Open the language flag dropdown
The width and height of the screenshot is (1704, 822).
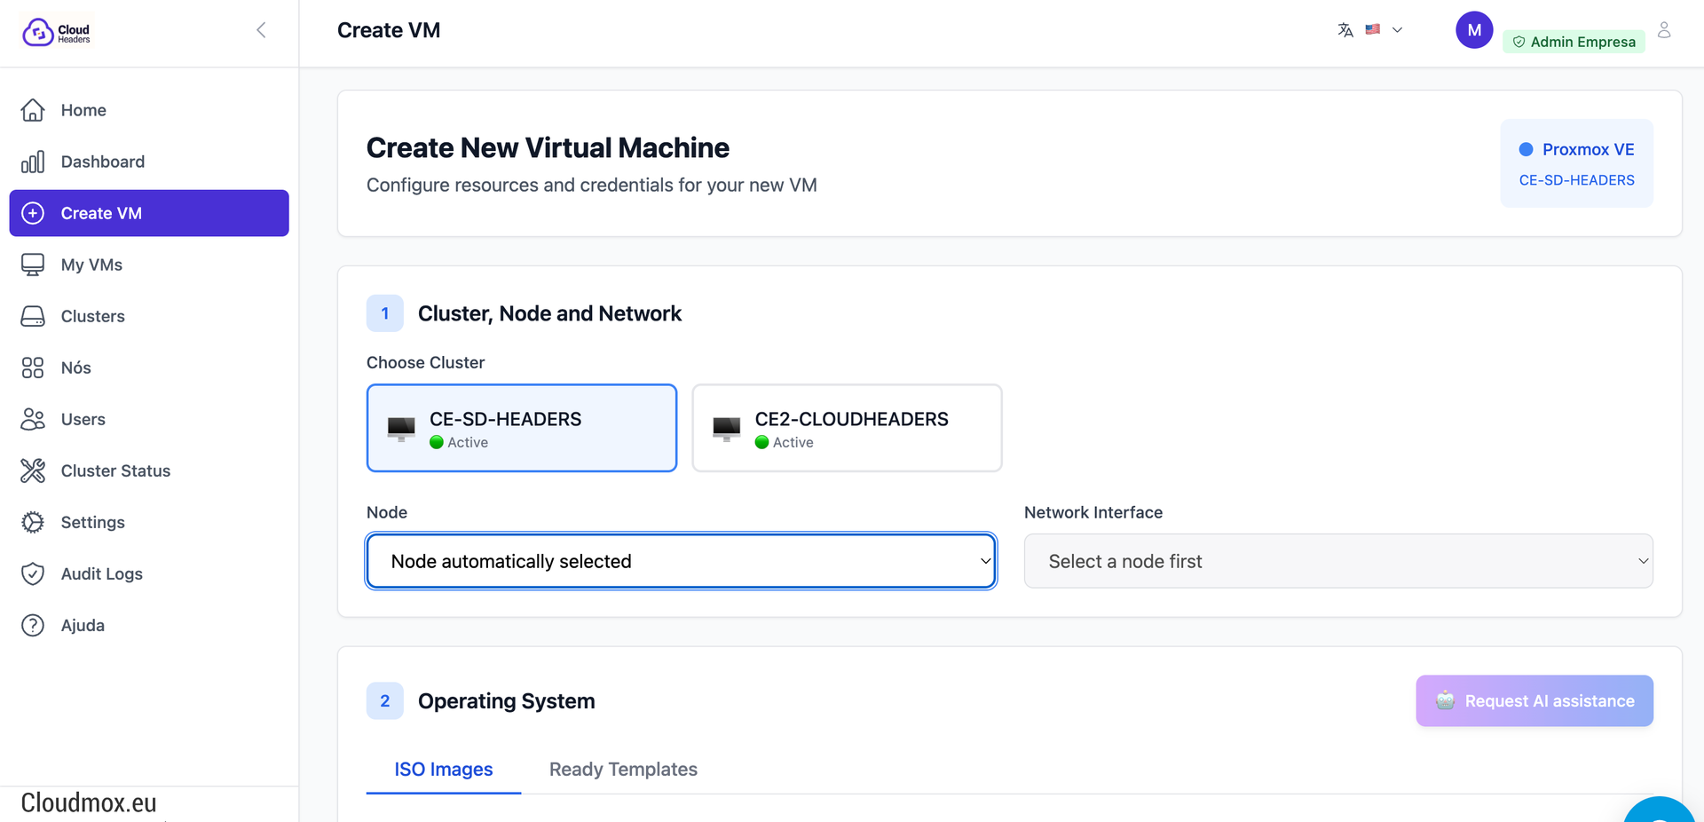pyautogui.click(x=1383, y=30)
